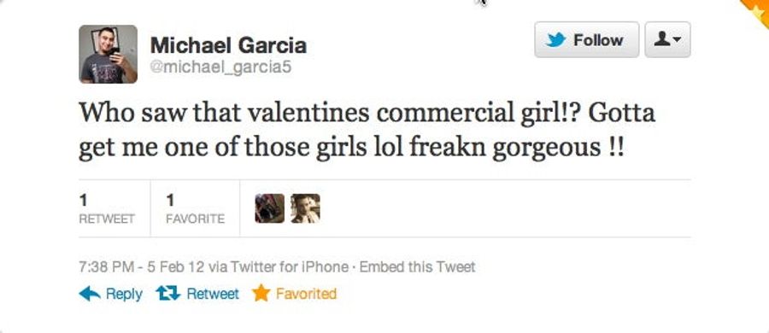The image size is (769, 333).
Task: View the 1 Retweet count
Action: (107, 208)
